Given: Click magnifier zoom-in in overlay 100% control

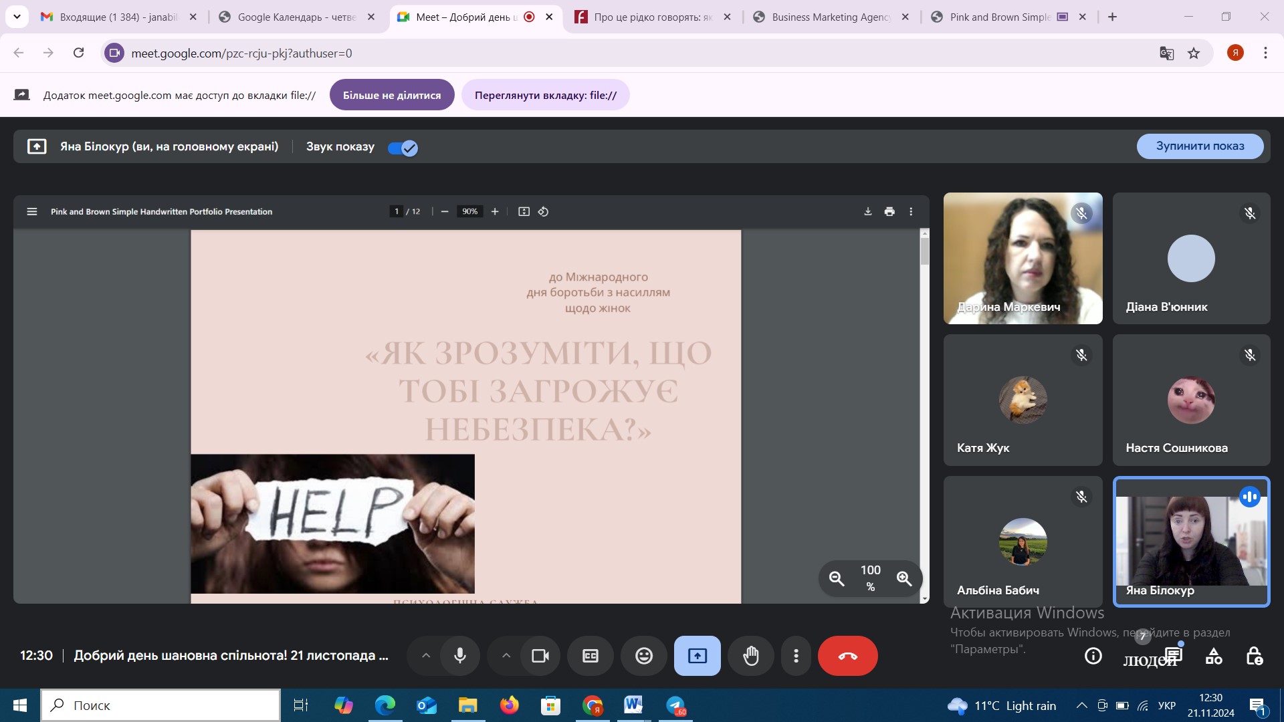Looking at the screenshot, I should 904,578.
